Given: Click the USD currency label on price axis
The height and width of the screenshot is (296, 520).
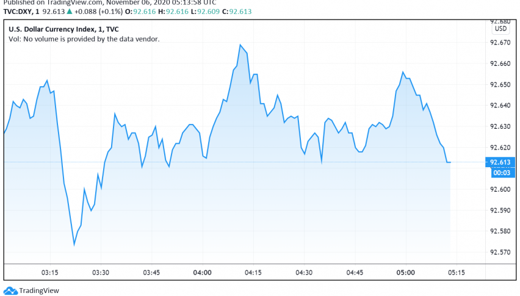Looking at the screenshot, I should [500, 29].
